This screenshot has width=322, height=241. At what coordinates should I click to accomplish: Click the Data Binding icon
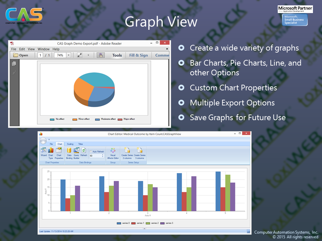point(69,153)
